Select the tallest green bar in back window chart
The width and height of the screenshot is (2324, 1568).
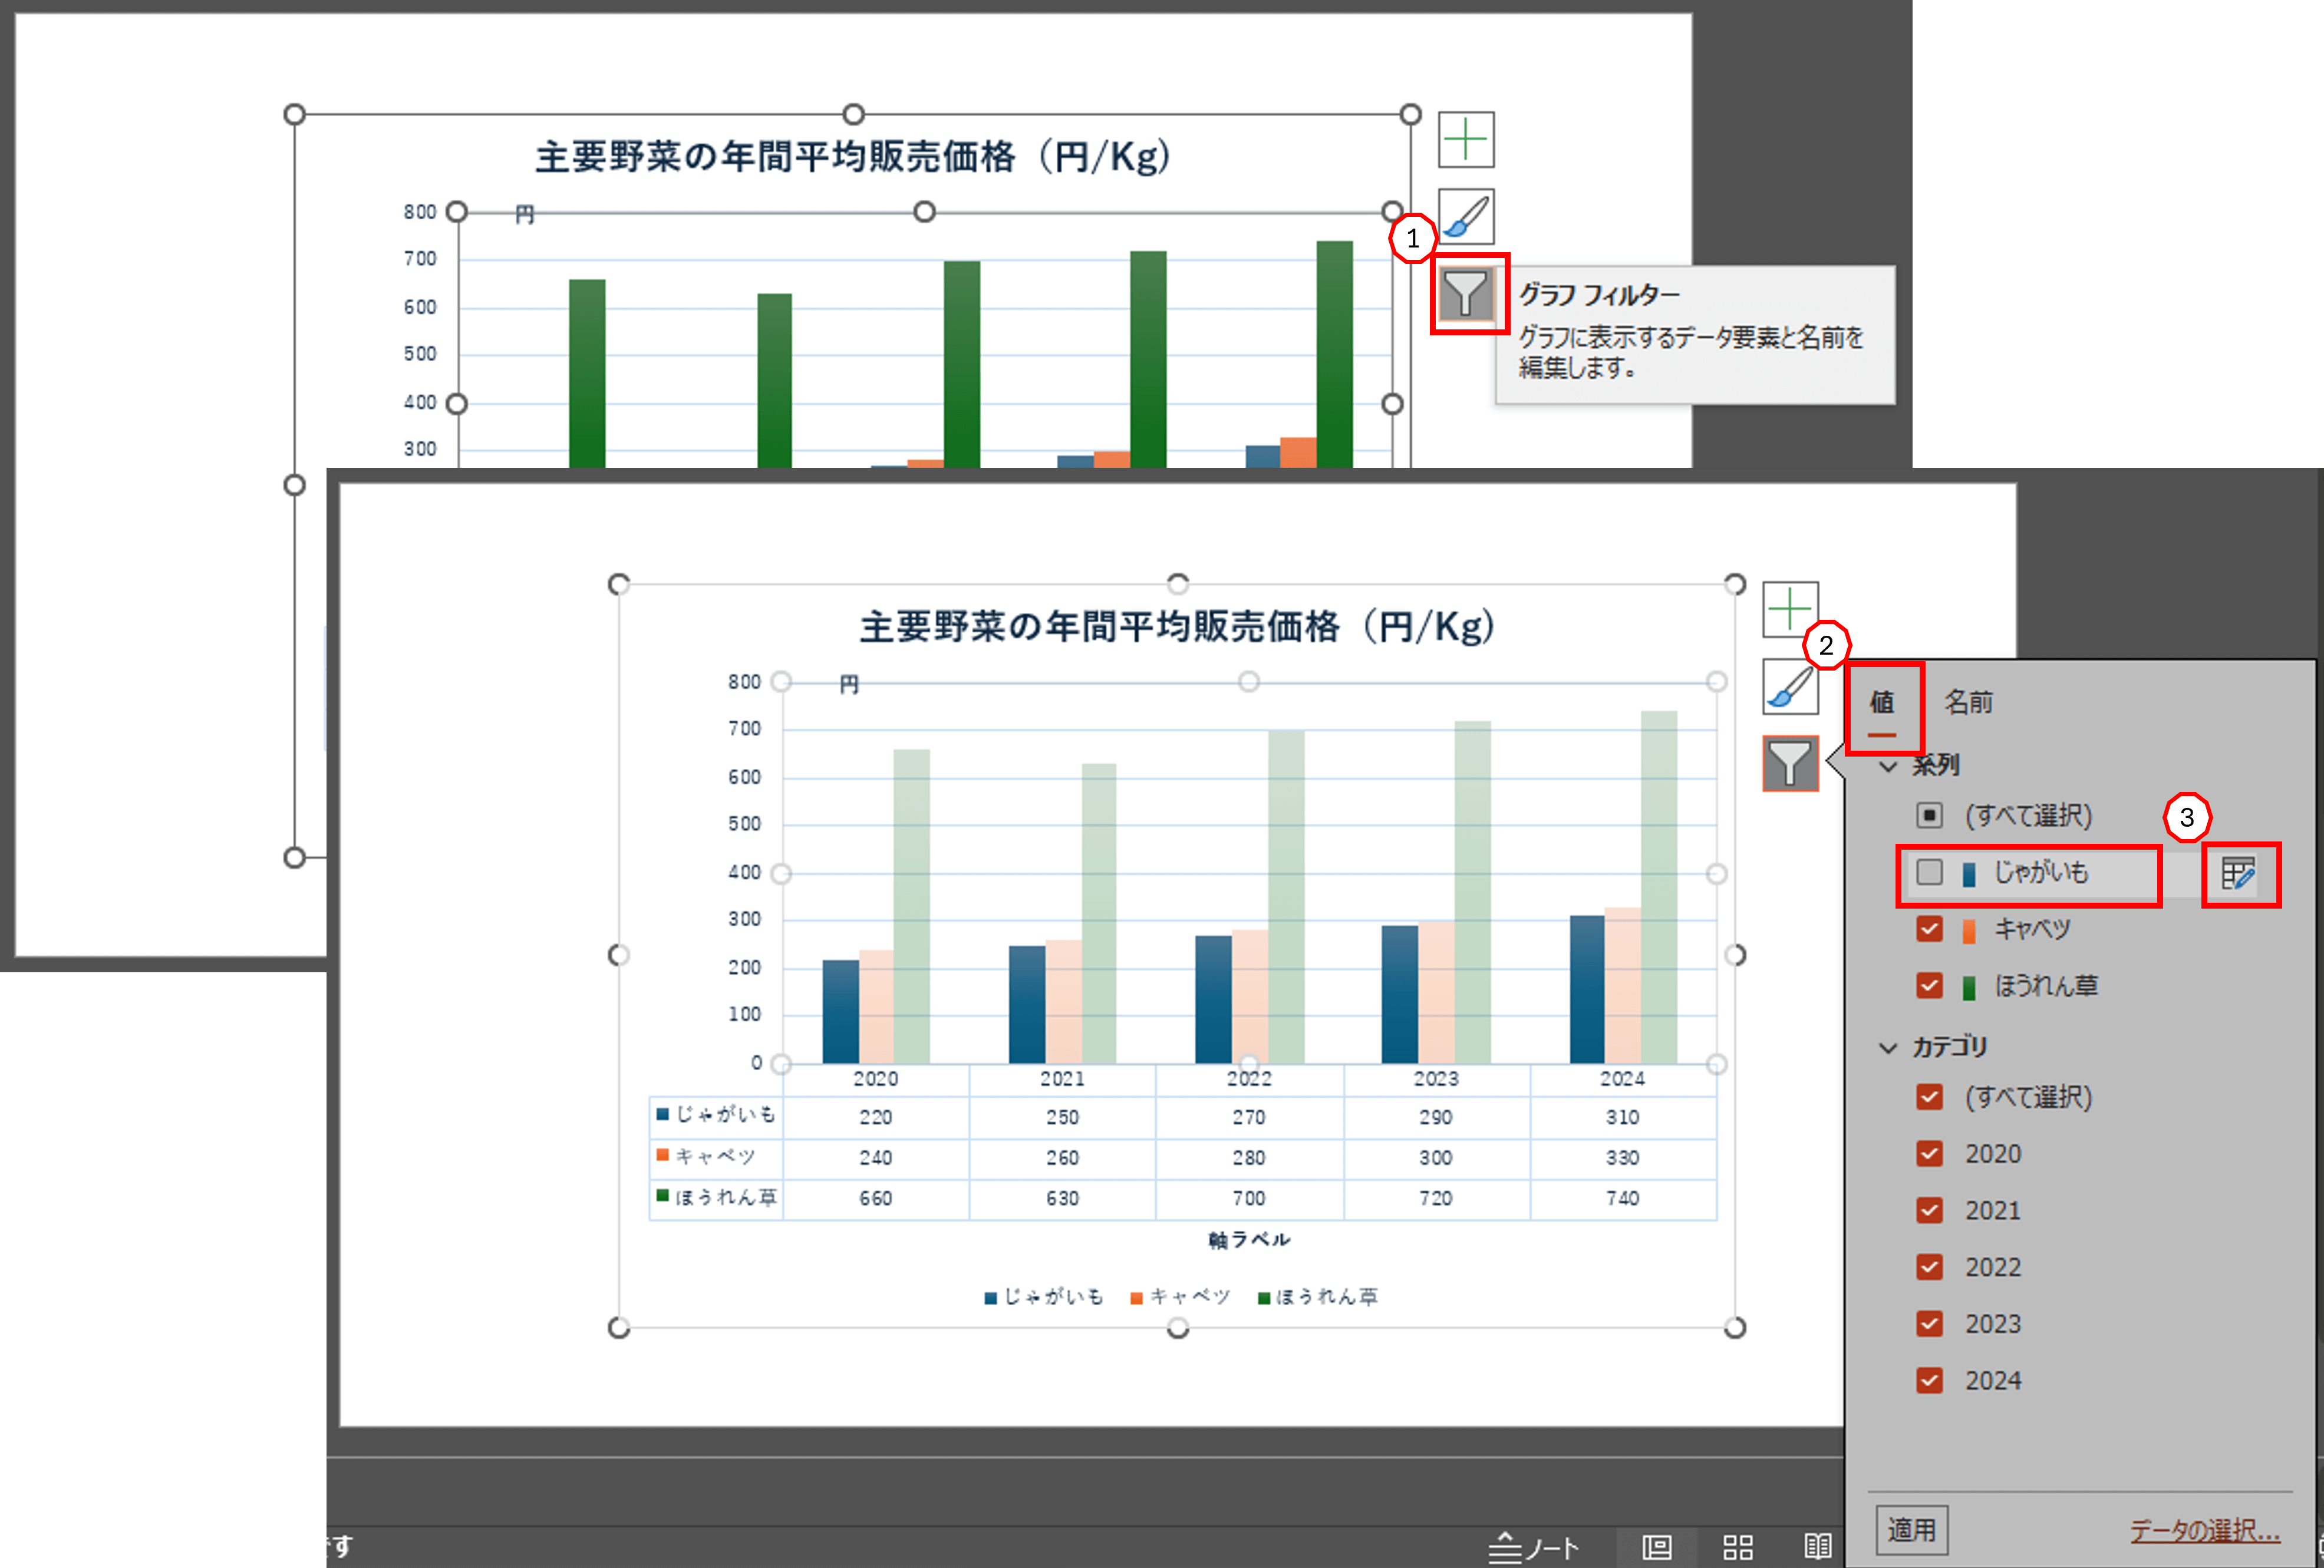(x=1335, y=354)
